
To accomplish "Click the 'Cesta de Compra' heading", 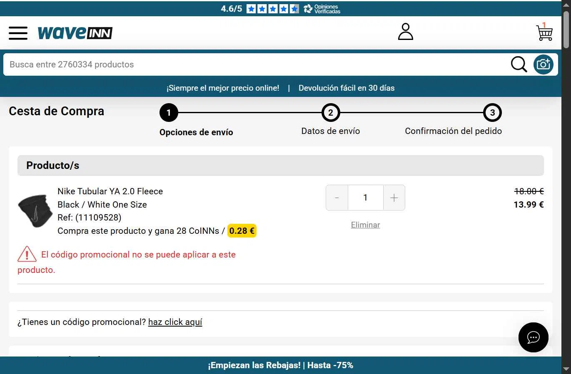I will (x=57, y=111).
